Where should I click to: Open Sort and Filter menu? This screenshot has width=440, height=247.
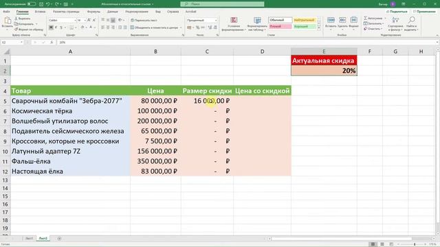395,24
